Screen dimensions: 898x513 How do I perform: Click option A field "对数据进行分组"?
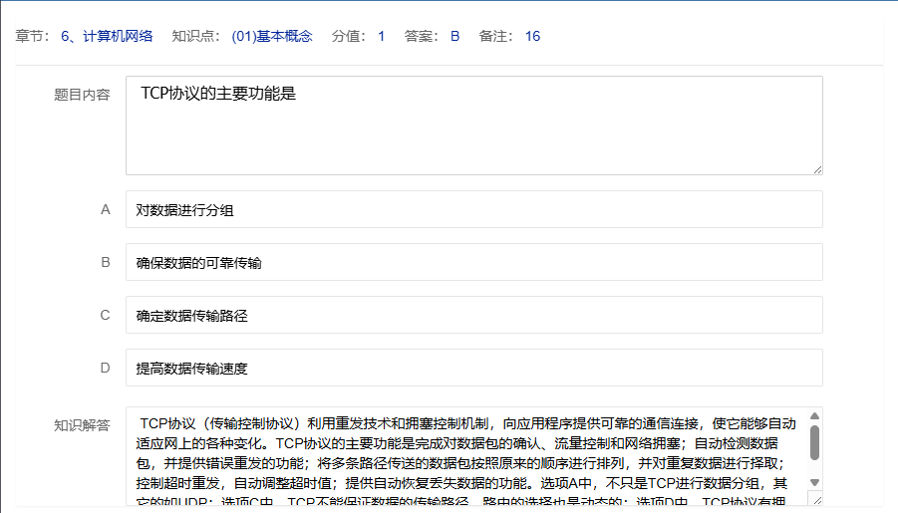[473, 210]
